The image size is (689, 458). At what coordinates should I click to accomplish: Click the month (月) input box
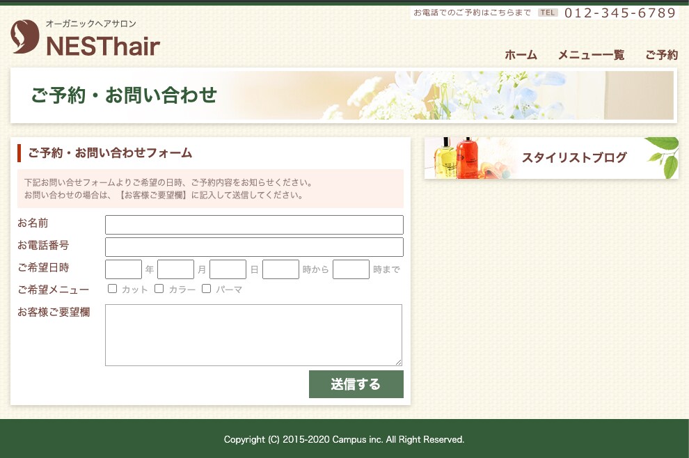[x=176, y=269]
